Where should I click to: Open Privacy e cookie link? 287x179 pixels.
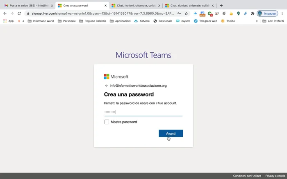click(x=275, y=176)
